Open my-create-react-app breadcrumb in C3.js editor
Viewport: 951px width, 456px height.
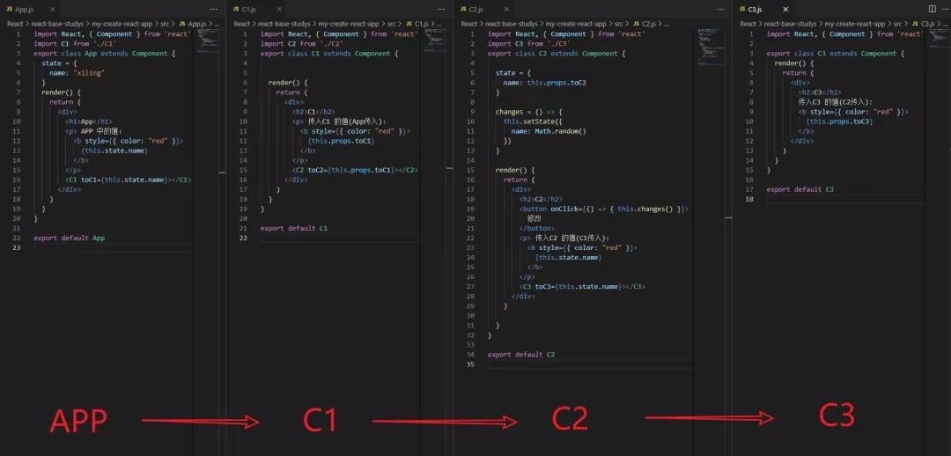(x=854, y=24)
